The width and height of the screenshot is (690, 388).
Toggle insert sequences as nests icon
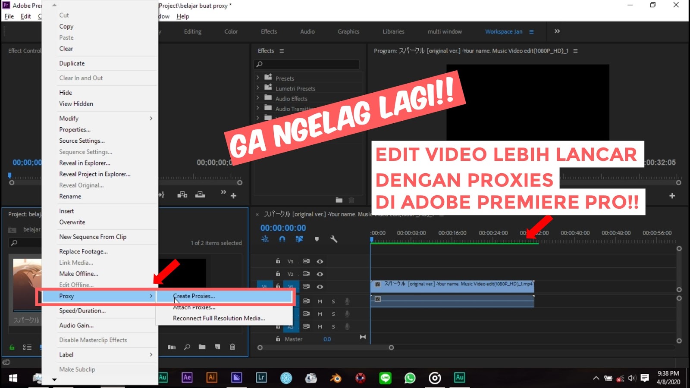(265, 239)
